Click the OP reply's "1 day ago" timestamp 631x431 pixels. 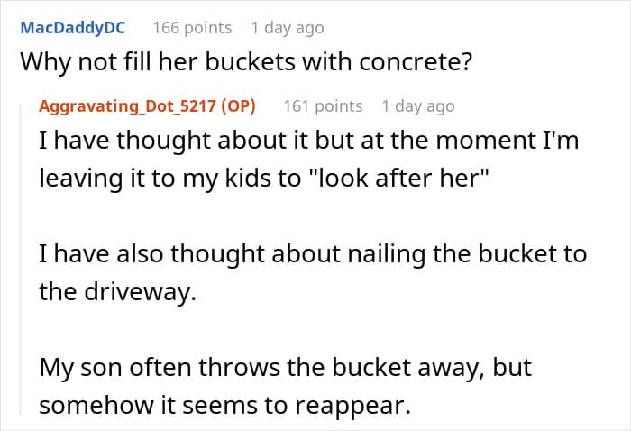pos(417,106)
